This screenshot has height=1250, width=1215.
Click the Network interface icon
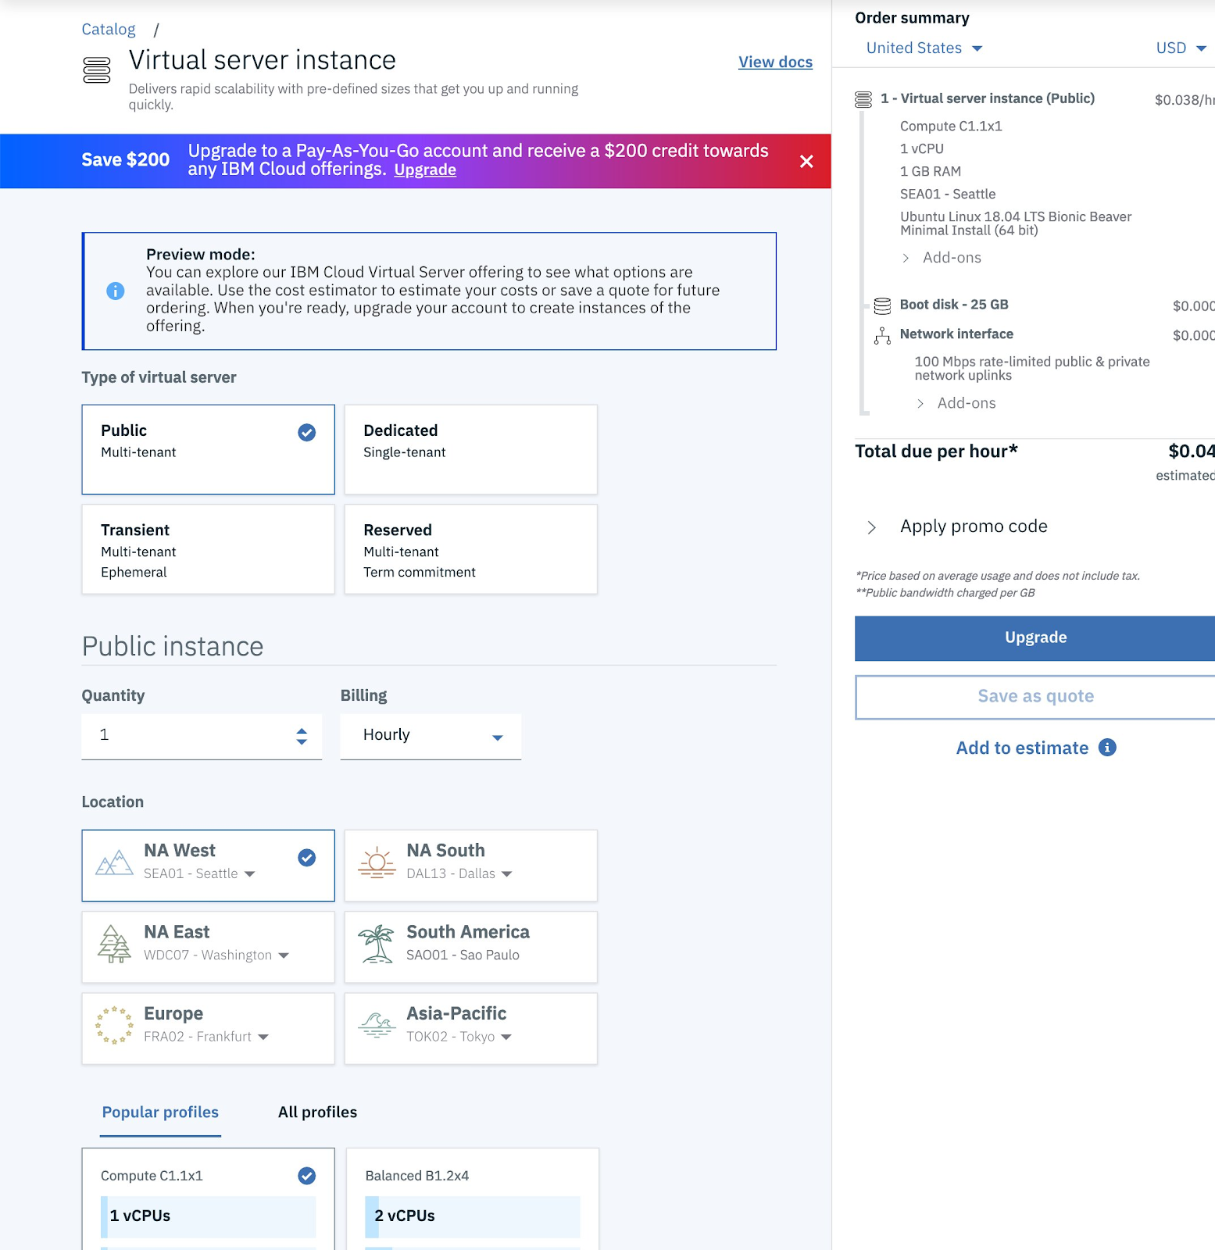[x=882, y=335]
